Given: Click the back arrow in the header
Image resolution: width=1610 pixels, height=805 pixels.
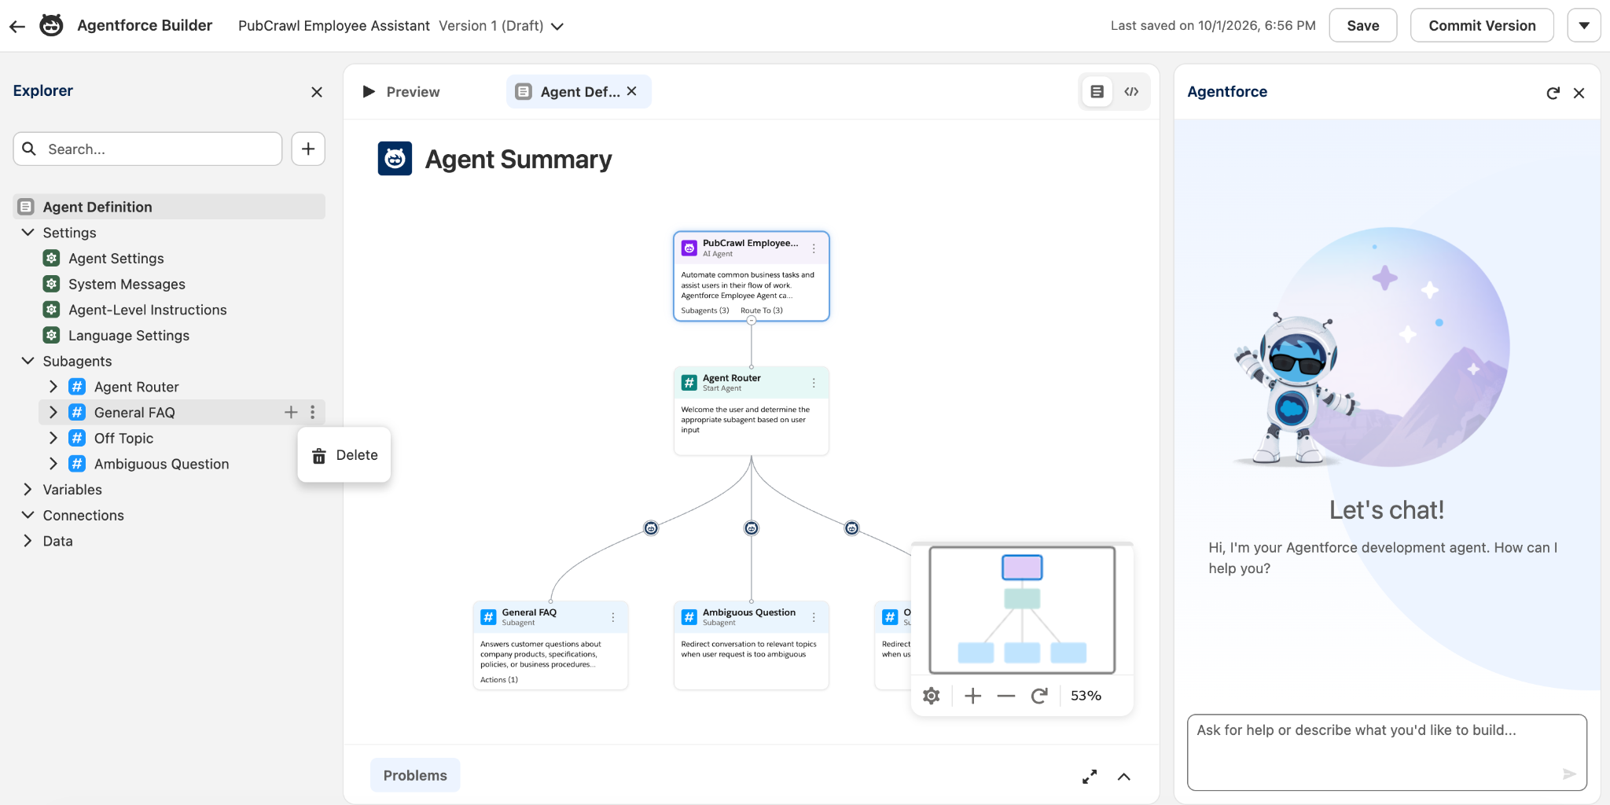Looking at the screenshot, I should [17, 26].
